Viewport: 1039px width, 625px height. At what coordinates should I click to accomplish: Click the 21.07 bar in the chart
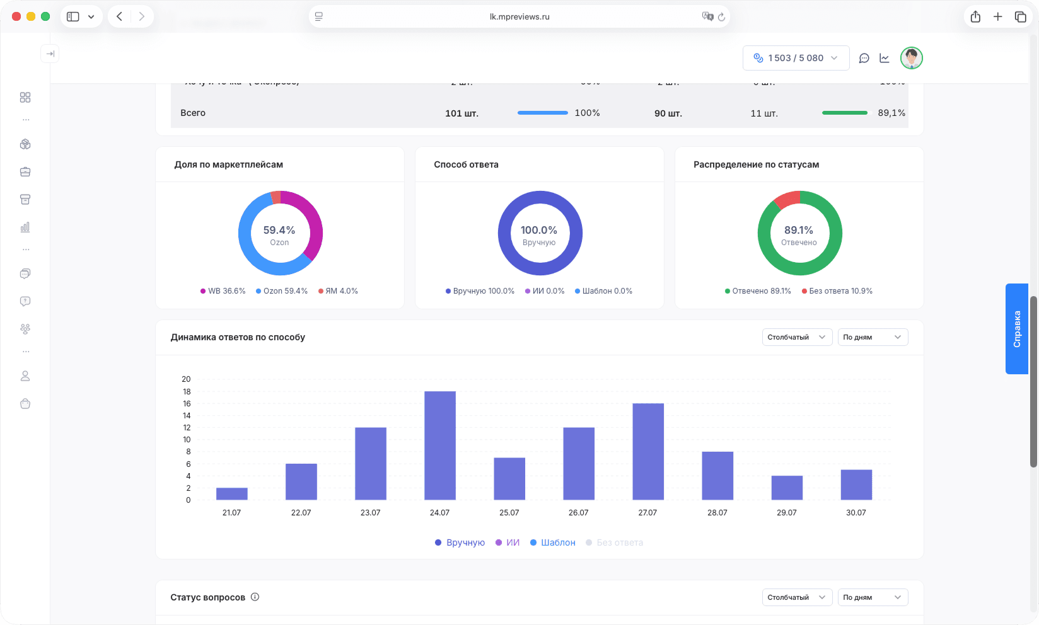(x=232, y=494)
